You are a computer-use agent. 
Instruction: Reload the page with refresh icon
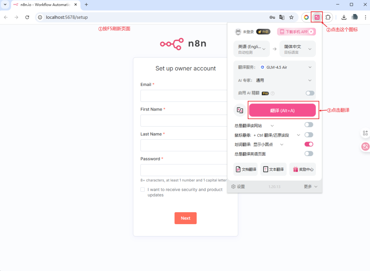pos(27,17)
